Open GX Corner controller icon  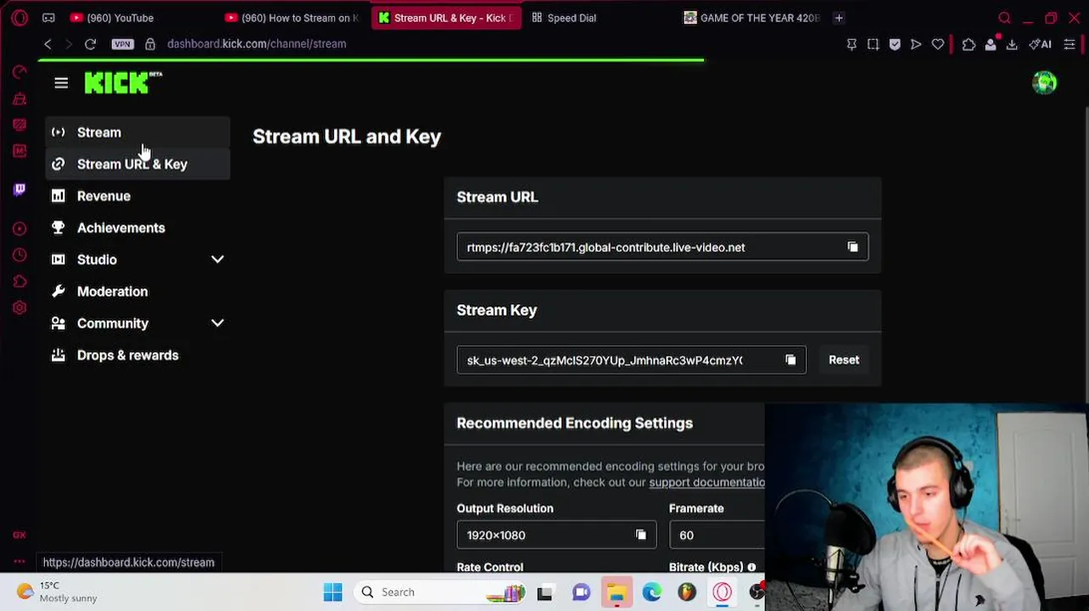tap(48, 18)
